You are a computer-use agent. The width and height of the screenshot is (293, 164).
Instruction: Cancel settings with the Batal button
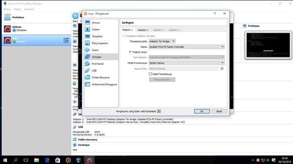tap(219, 111)
